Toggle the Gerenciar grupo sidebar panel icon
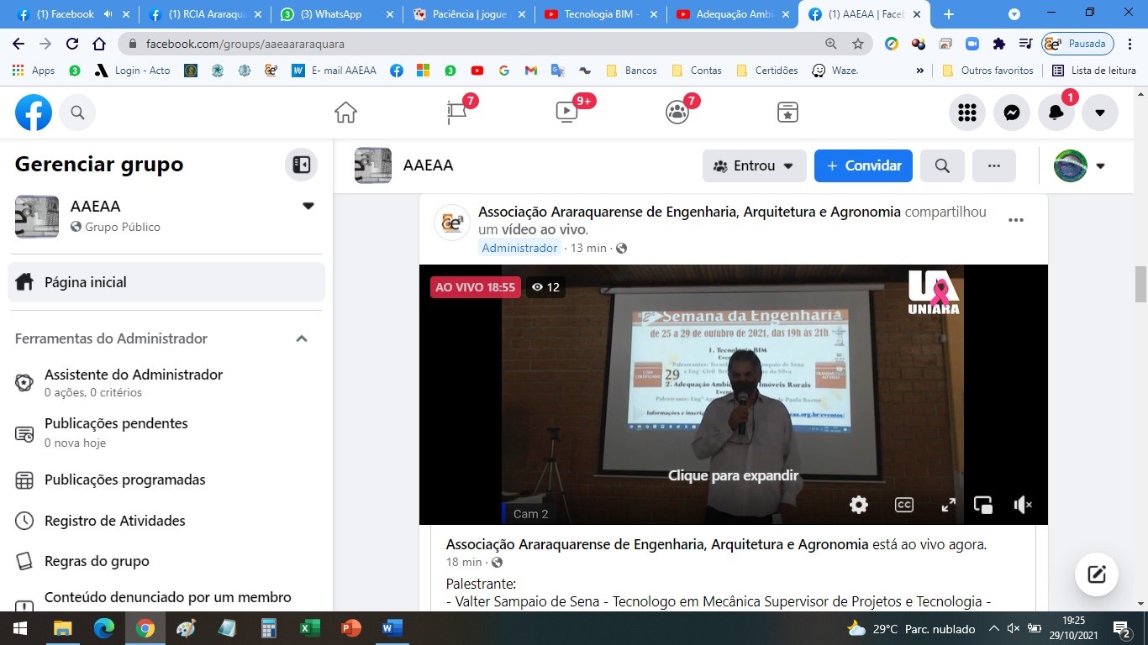This screenshot has height=645, width=1148. [x=302, y=165]
